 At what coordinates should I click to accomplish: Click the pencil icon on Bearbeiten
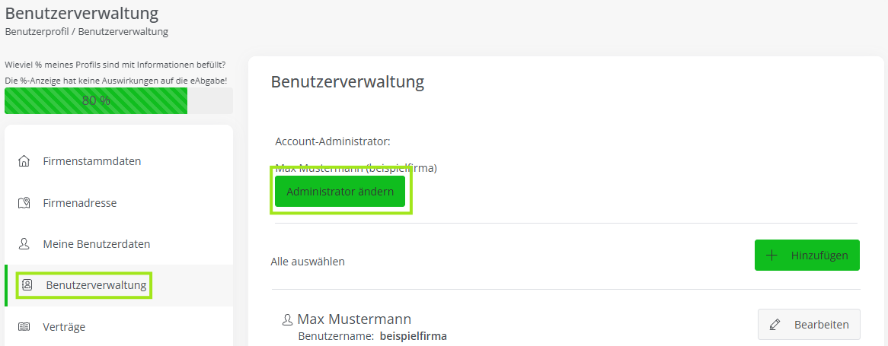point(775,325)
